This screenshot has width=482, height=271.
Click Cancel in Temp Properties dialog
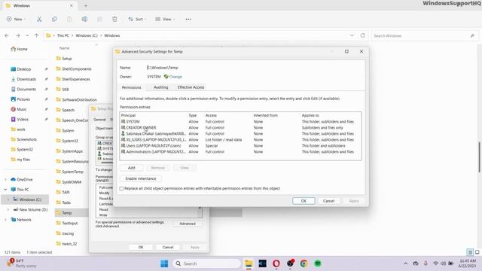(168, 247)
